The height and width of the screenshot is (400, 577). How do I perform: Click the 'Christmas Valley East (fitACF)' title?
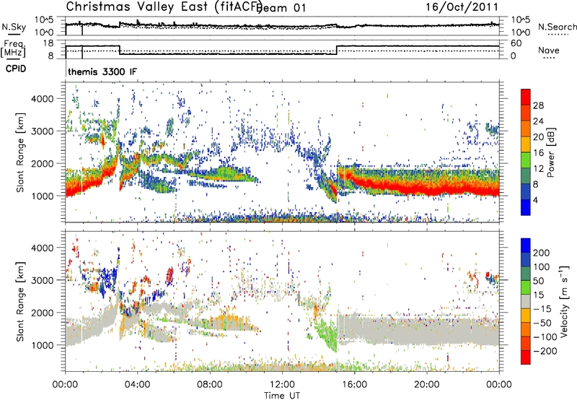pos(164,6)
